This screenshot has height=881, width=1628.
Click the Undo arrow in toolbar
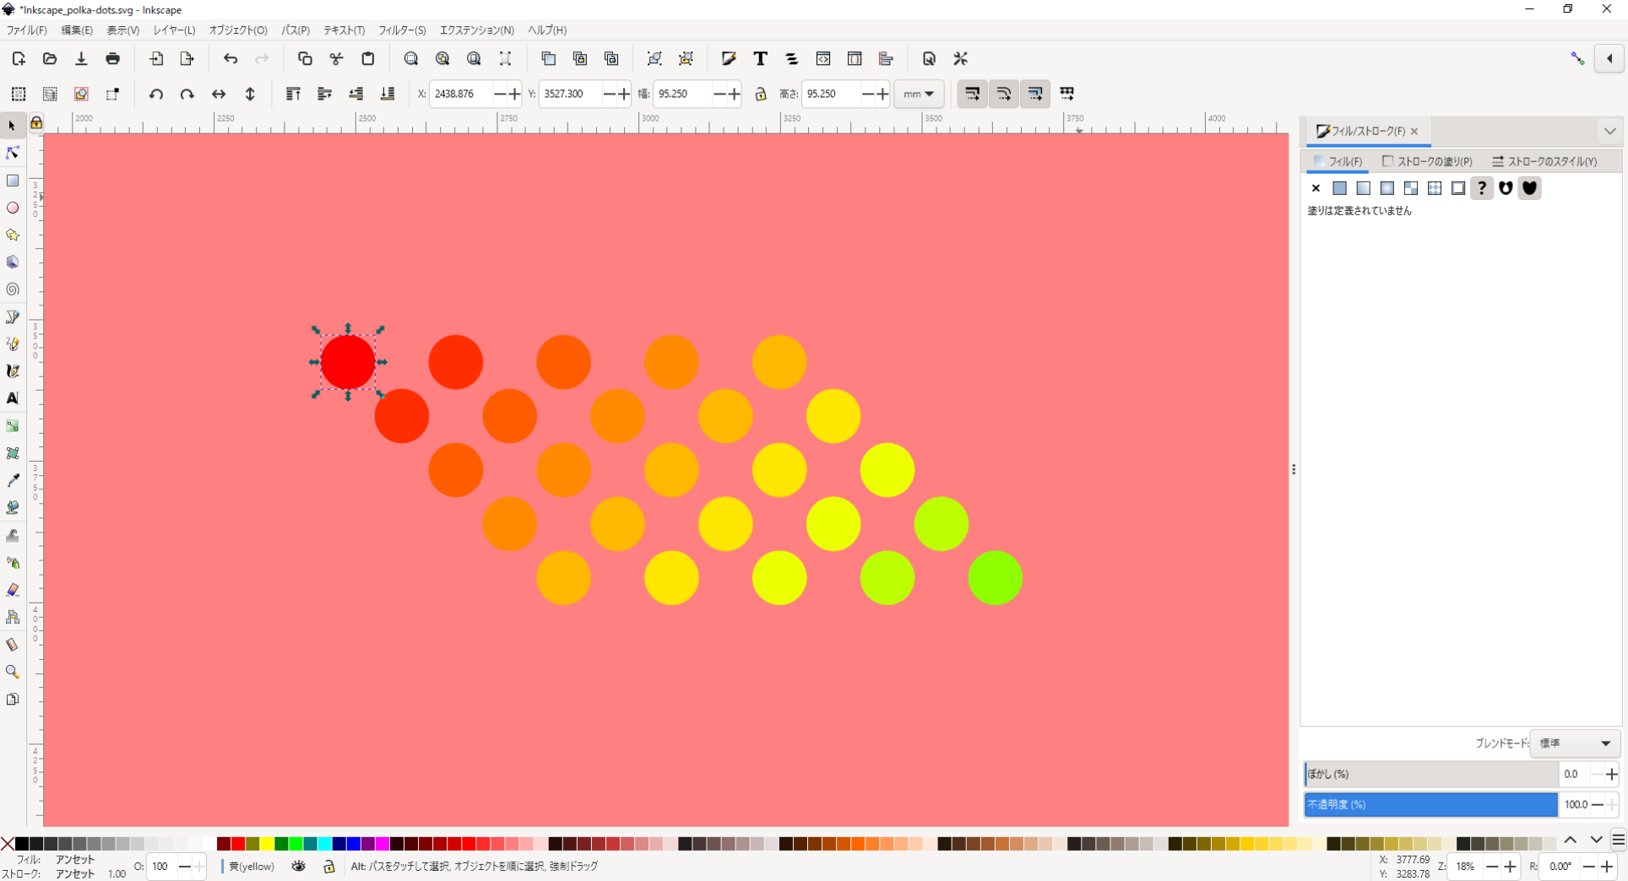(231, 59)
